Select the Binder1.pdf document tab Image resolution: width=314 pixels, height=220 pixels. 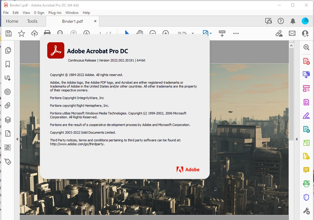(72, 21)
